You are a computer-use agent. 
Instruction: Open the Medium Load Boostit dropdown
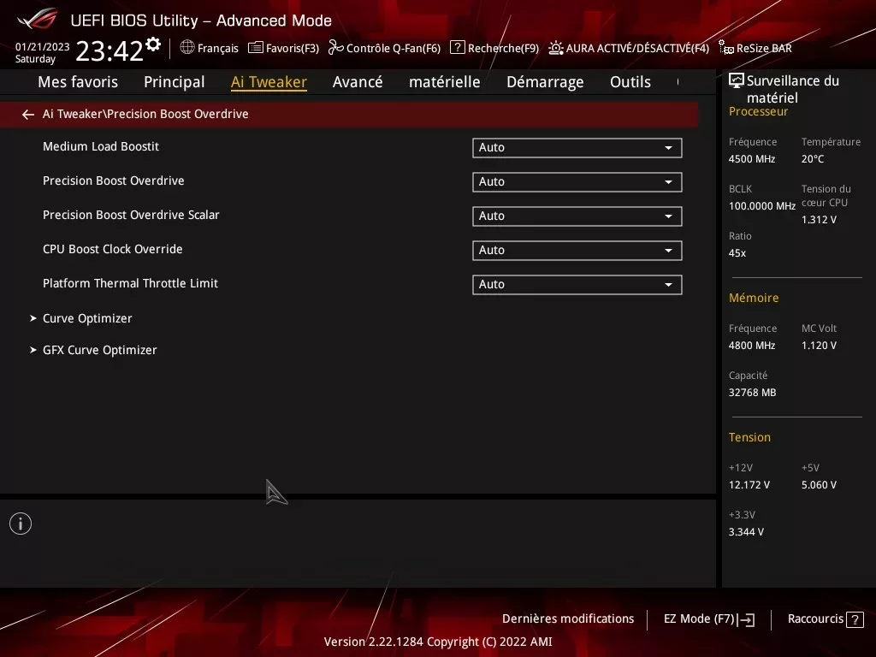pos(577,147)
